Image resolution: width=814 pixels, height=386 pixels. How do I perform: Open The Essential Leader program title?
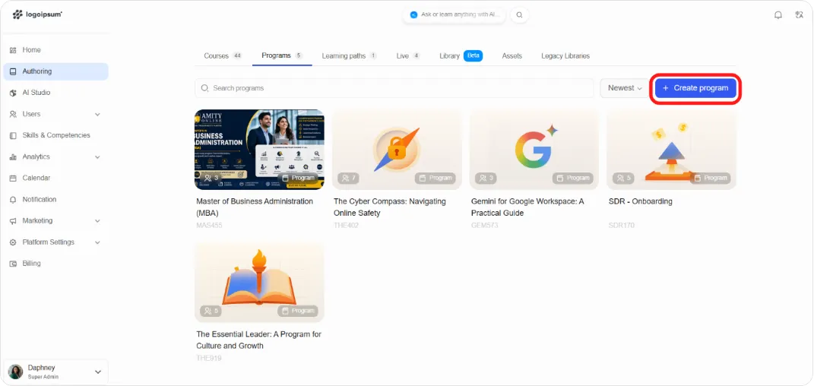point(258,340)
